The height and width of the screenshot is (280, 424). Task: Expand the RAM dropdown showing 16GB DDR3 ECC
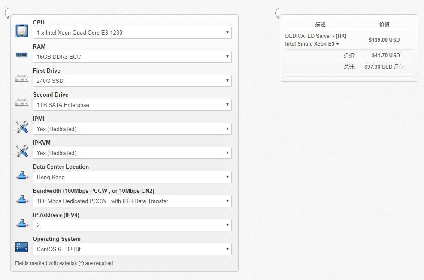(x=132, y=57)
